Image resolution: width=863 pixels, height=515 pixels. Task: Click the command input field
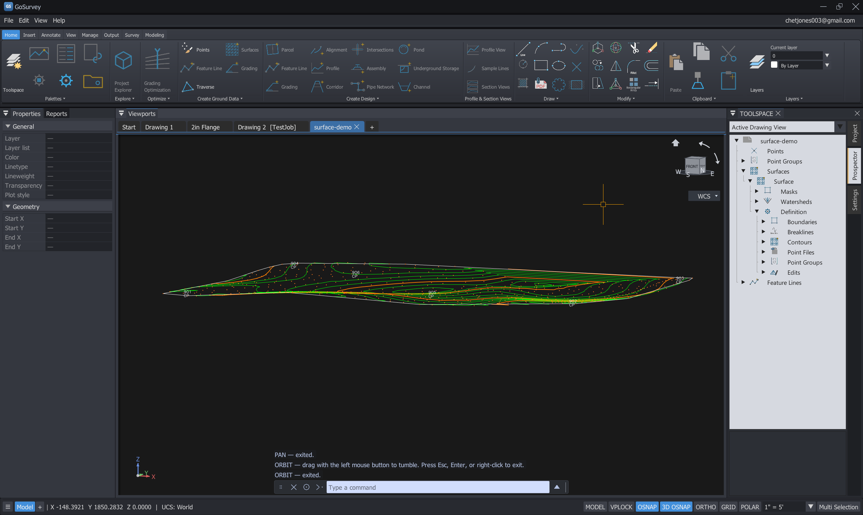click(x=438, y=487)
